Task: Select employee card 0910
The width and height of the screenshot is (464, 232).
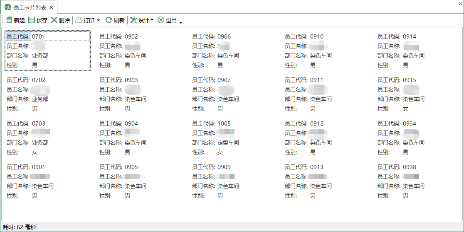Action: [326, 51]
